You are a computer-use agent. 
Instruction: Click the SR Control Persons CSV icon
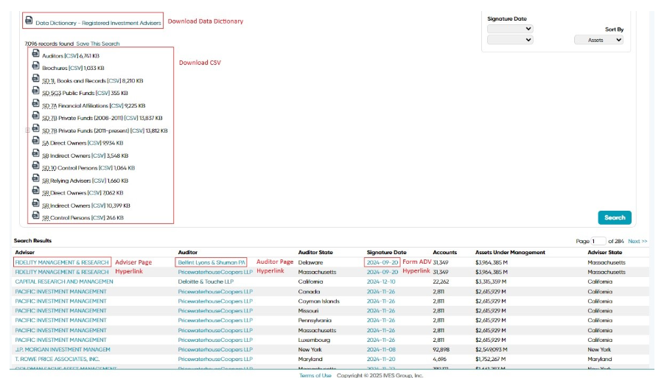(35, 215)
